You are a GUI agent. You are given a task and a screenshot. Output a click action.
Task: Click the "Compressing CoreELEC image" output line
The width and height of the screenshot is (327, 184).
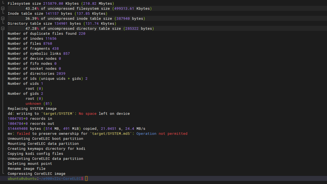coord(36,174)
